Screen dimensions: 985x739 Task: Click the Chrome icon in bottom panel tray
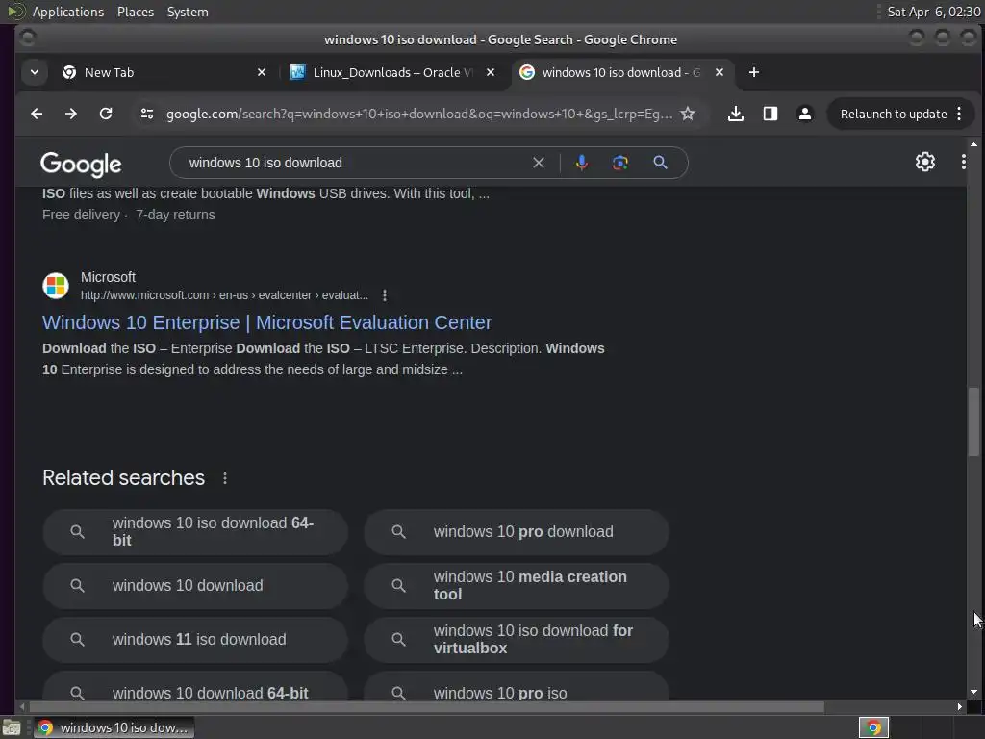point(873,727)
